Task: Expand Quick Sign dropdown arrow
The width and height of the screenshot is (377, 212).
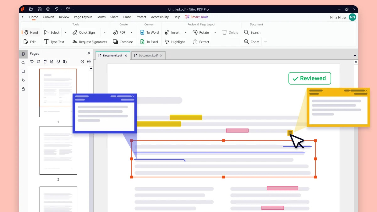Action: 105,32
